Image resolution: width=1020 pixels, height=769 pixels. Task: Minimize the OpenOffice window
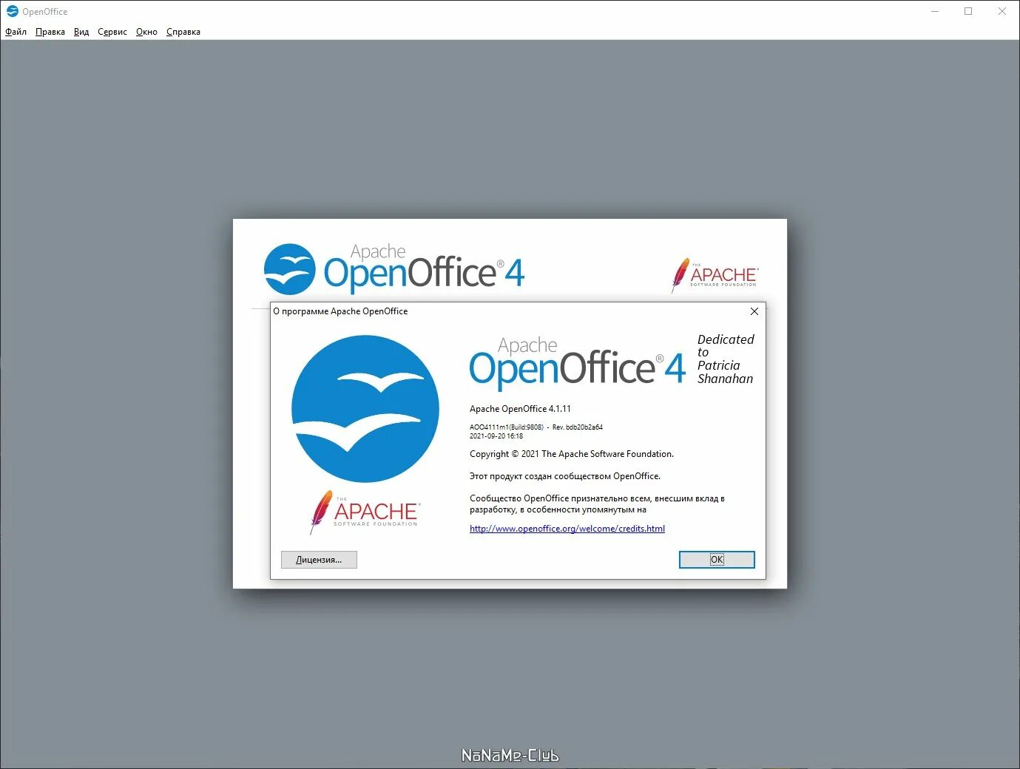pyautogui.click(x=935, y=11)
